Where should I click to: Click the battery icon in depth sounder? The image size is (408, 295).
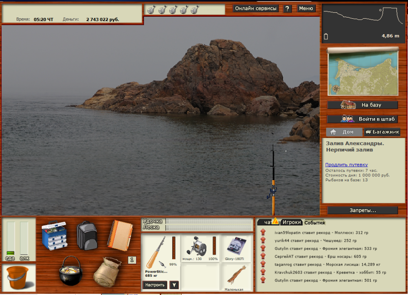(326, 36)
